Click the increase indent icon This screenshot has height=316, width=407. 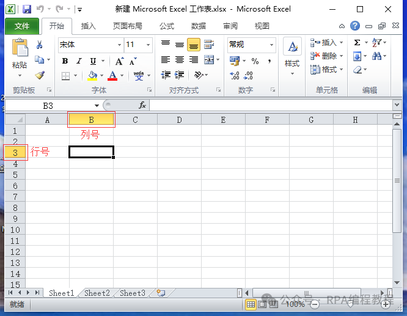point(179,75)
